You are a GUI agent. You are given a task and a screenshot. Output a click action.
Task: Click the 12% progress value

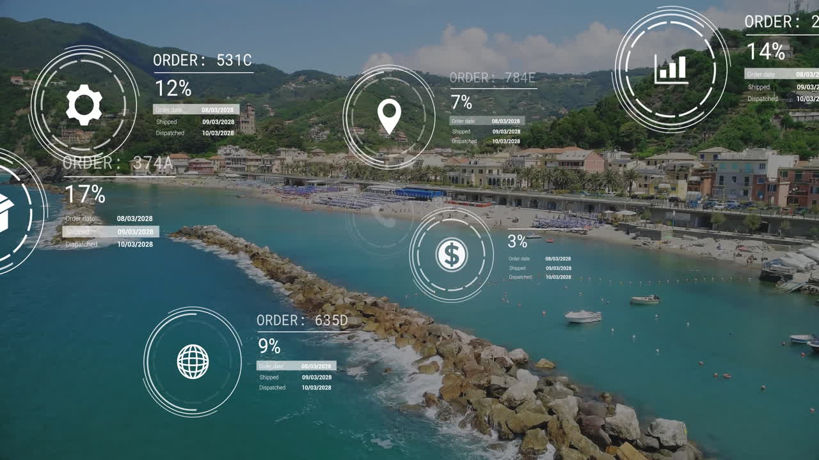pos(173,88)
